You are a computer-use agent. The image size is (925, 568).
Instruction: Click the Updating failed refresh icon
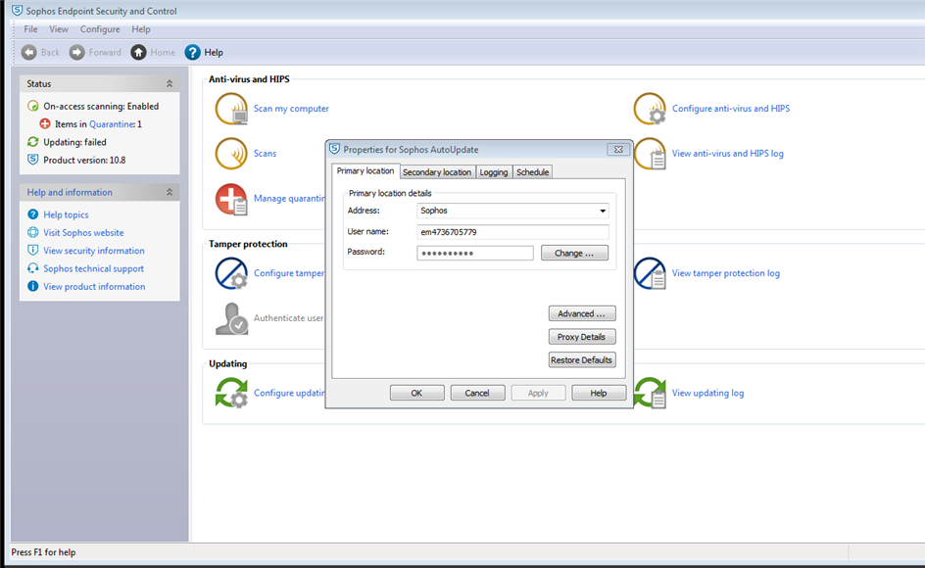pos(33,142)
